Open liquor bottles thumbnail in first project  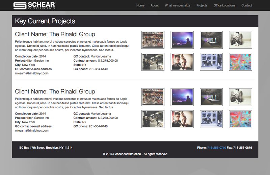153,40
